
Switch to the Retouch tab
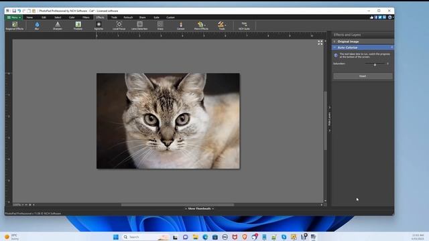[128, 17]
